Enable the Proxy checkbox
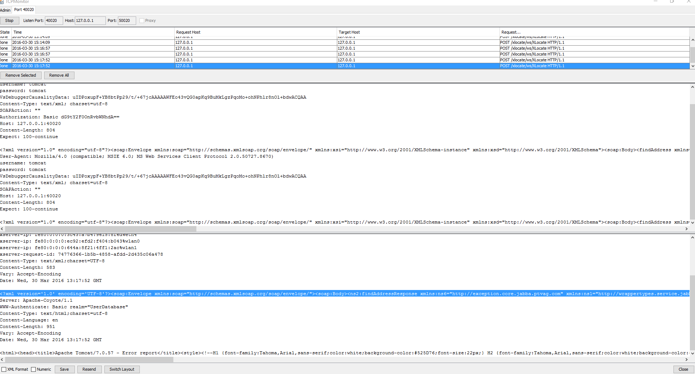 tap(142, 21)
